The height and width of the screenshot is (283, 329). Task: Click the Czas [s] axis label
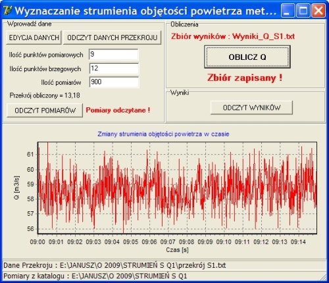177,250
